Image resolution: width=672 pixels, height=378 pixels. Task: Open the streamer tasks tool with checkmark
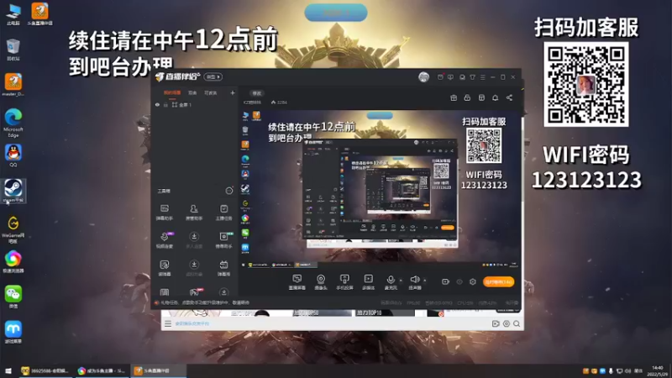tap(223, 213)
